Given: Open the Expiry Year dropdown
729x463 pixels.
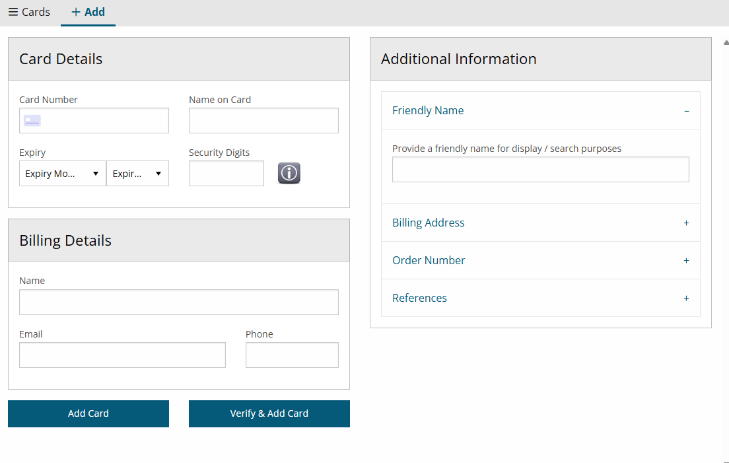Looking at the screenshot, I should (x=137, y=174).
